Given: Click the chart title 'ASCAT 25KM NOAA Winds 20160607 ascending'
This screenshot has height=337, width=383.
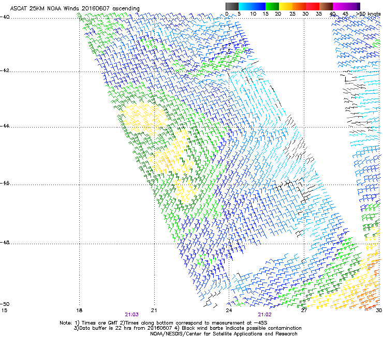Looking at the screenshot, I should click(75, 9).
